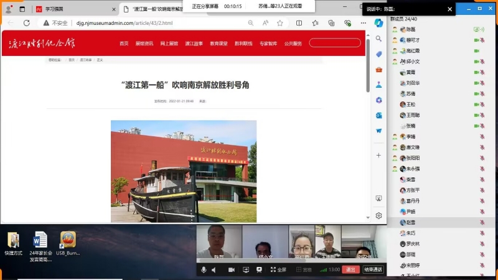Open the red toolbox sidebar icon
This screenshot has height=280, width=498.
(378, 70)
